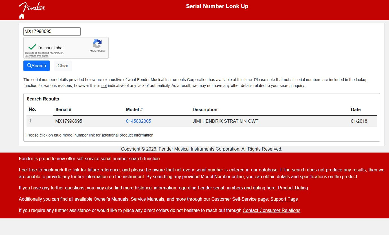Go to the home page icon
The image size is (389, 235).
22,16
